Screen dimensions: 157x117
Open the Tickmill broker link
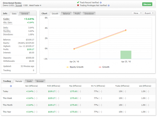point(18,5)
